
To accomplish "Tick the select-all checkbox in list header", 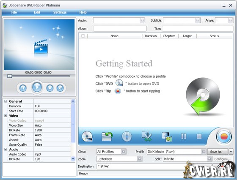I will click(x=83, y=36).
